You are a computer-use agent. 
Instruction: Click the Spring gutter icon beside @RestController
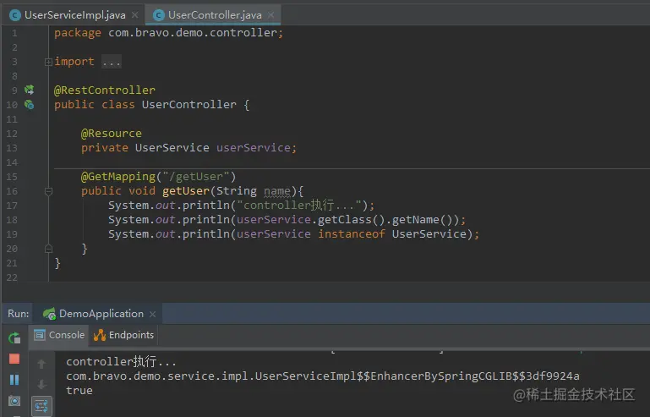click(29, 90)
